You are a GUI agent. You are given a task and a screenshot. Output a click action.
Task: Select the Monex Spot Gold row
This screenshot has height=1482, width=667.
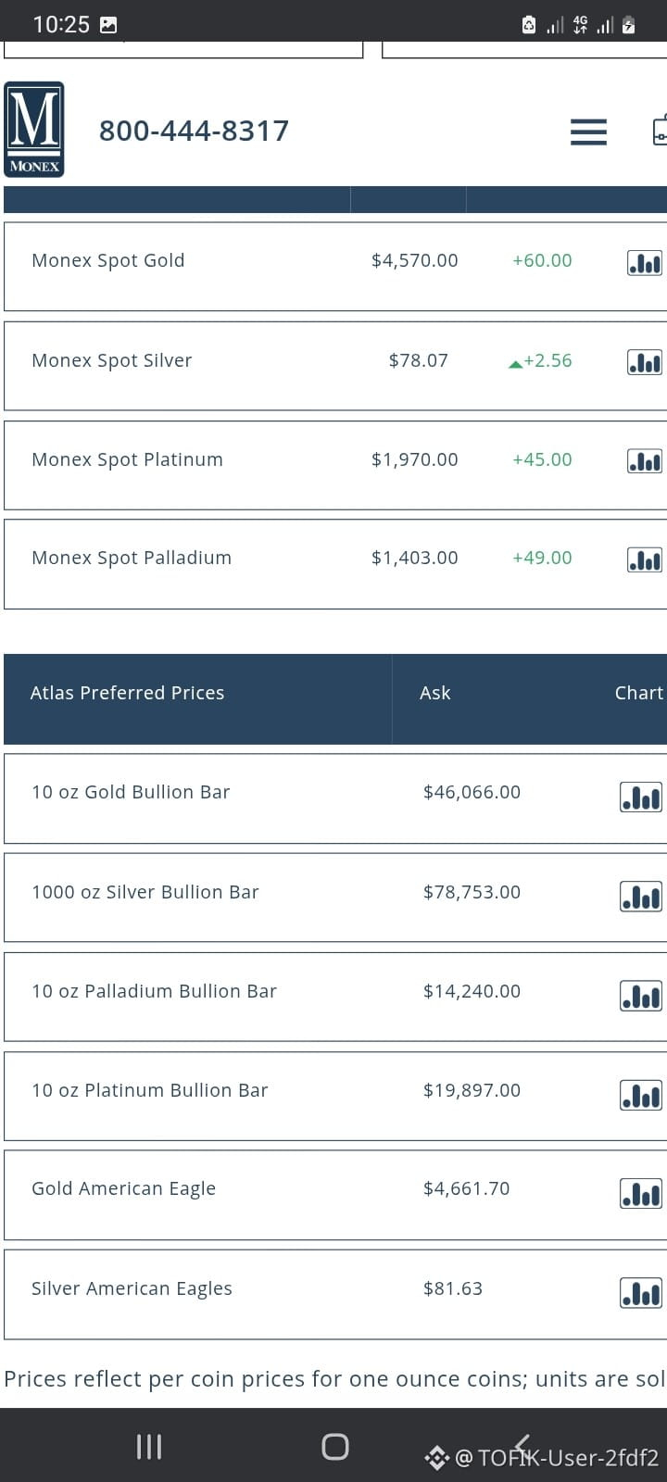coord(335,267)
